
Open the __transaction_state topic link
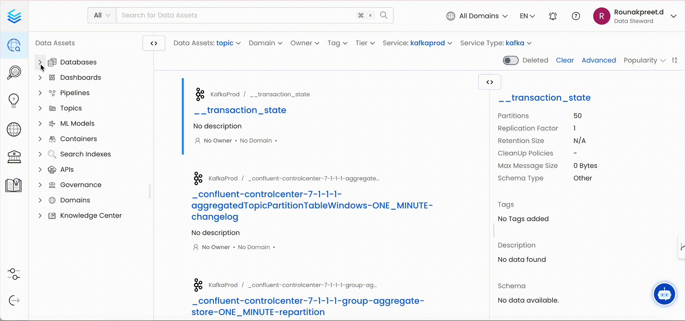click(x=240, y=110)
